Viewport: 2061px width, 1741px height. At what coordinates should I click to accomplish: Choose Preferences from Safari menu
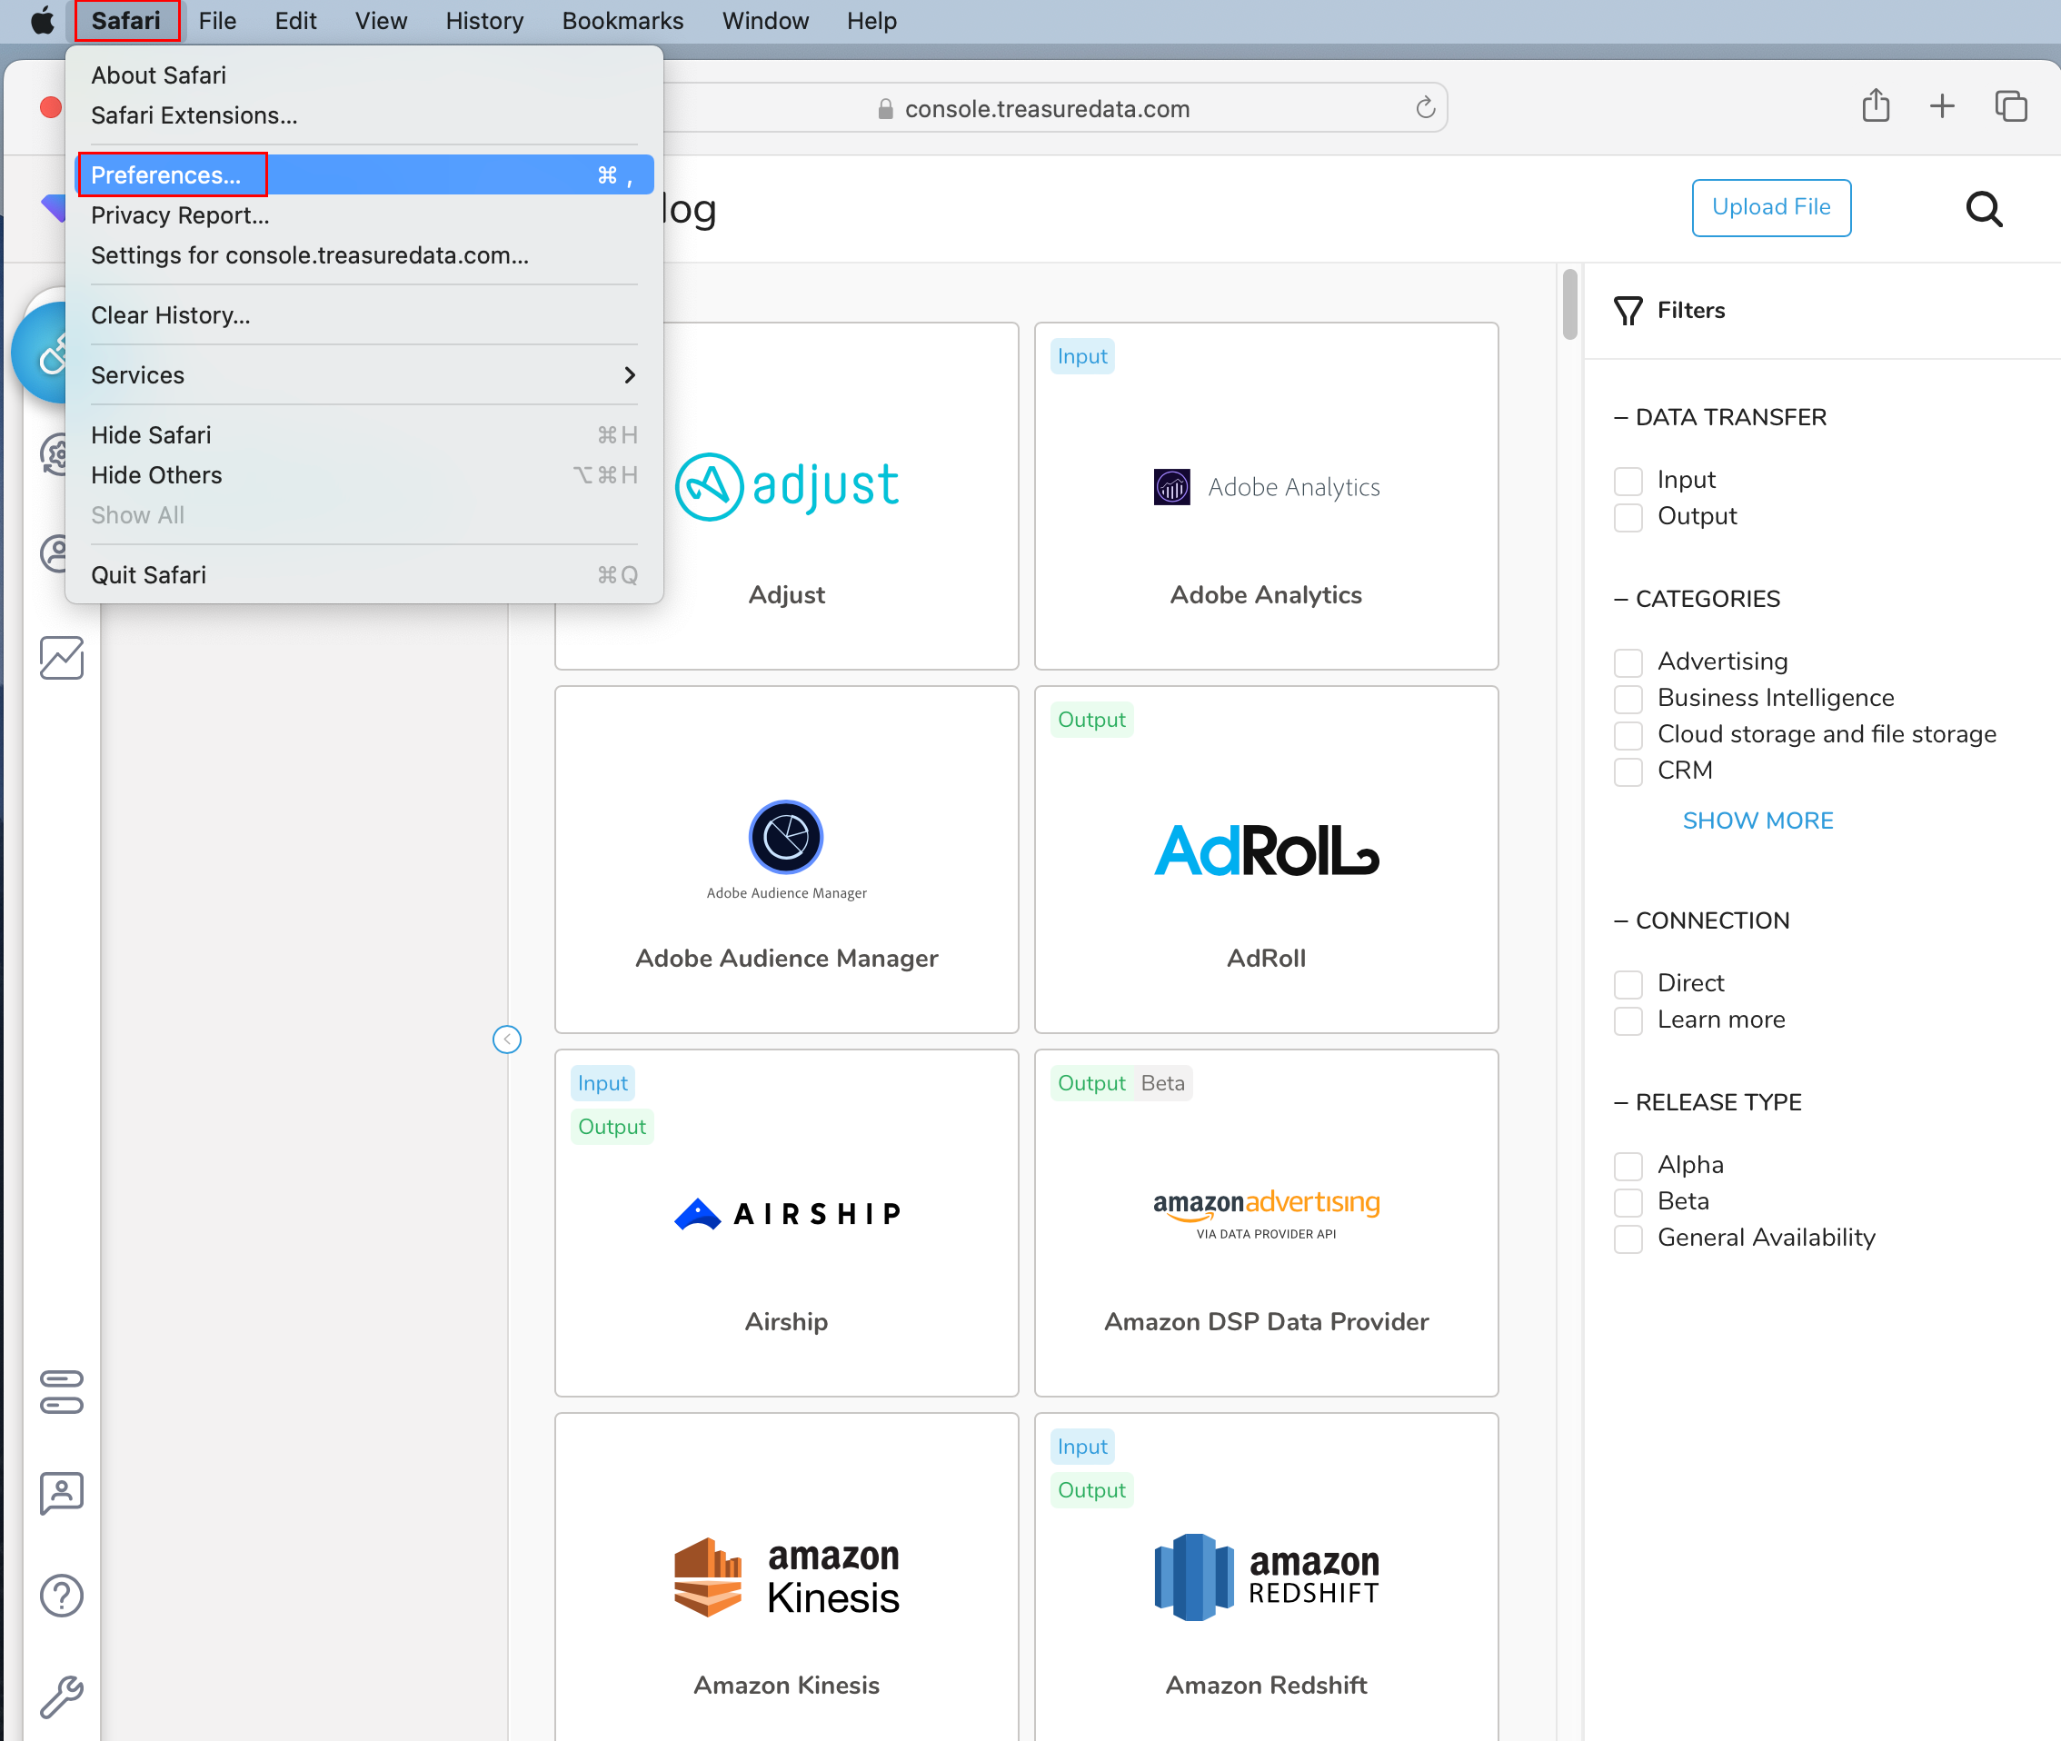[x=165, y=174]
